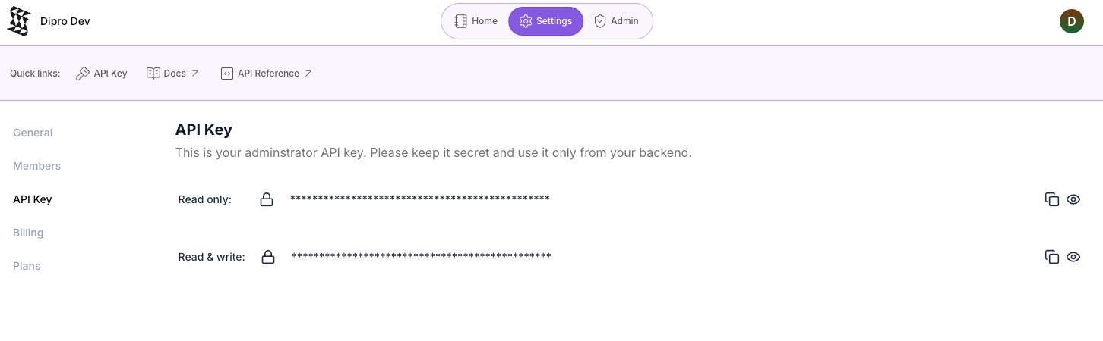This screenshot has height=341, width=1103.
Task: Copy the Read & write API key
Action: pyautogui.click(x=1052, y=257)
